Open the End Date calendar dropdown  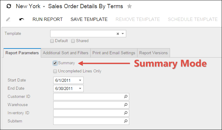click(80, 88)
